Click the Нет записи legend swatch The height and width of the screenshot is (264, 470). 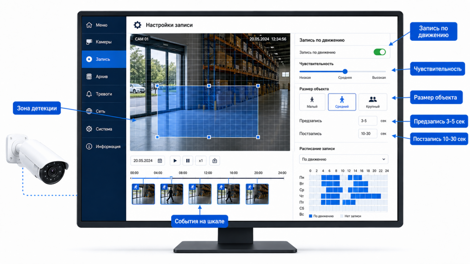[x=341, y=216]
